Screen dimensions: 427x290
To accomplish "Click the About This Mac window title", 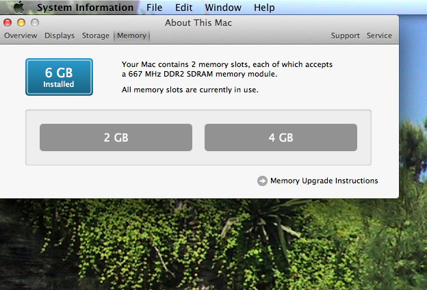I will pos(198,23).
